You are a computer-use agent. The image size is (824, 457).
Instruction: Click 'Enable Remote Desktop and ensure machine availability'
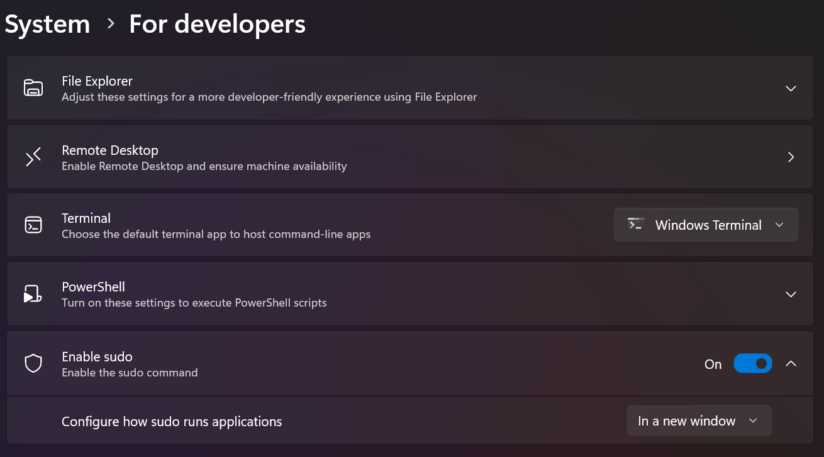pyautogui.click(x=204, y=166)
